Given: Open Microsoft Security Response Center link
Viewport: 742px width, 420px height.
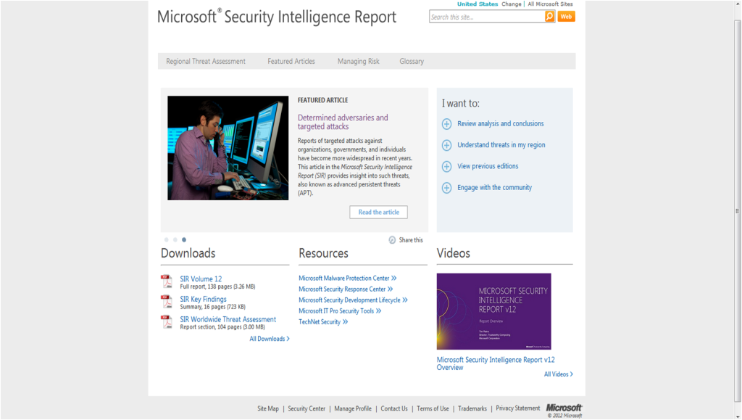Looking at the screenshot, I should click(346, 289).
